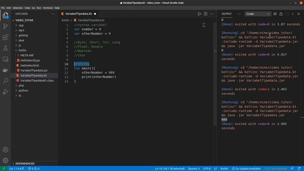Open Remote Explorer view

coord(5,59)
